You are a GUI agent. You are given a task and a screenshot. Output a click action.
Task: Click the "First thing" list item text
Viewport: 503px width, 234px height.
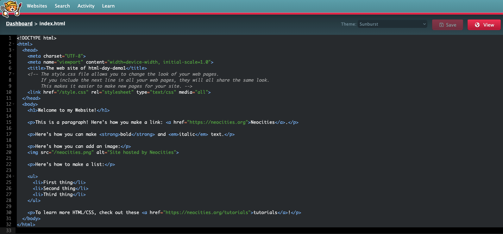coord(58,182)
